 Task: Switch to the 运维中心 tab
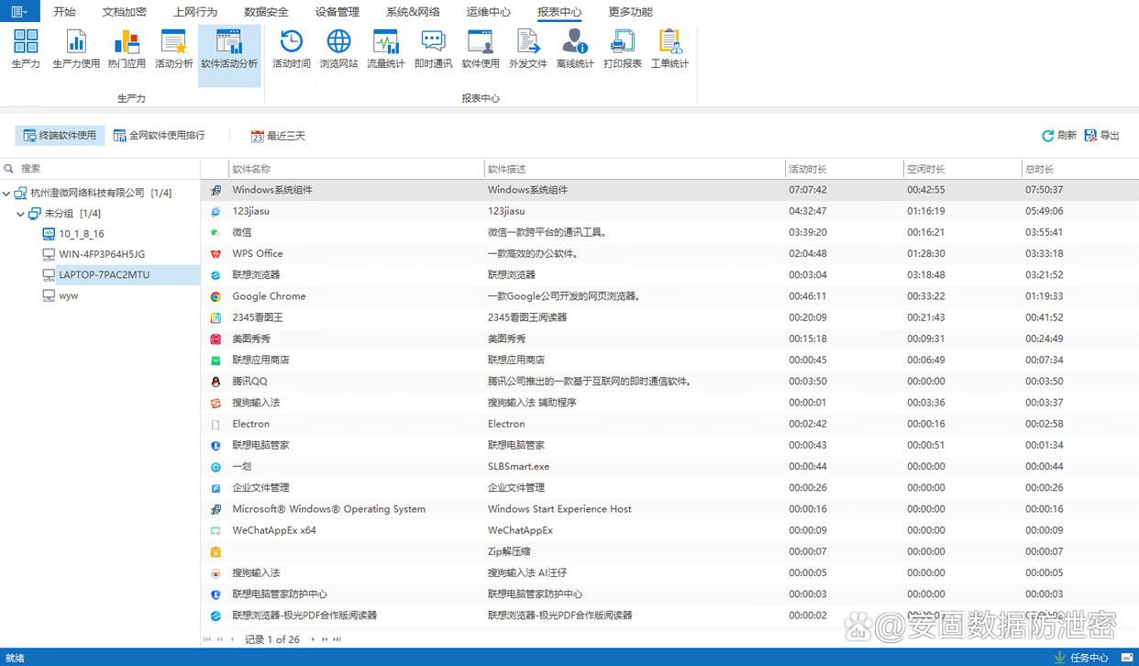tap(488, 12)
